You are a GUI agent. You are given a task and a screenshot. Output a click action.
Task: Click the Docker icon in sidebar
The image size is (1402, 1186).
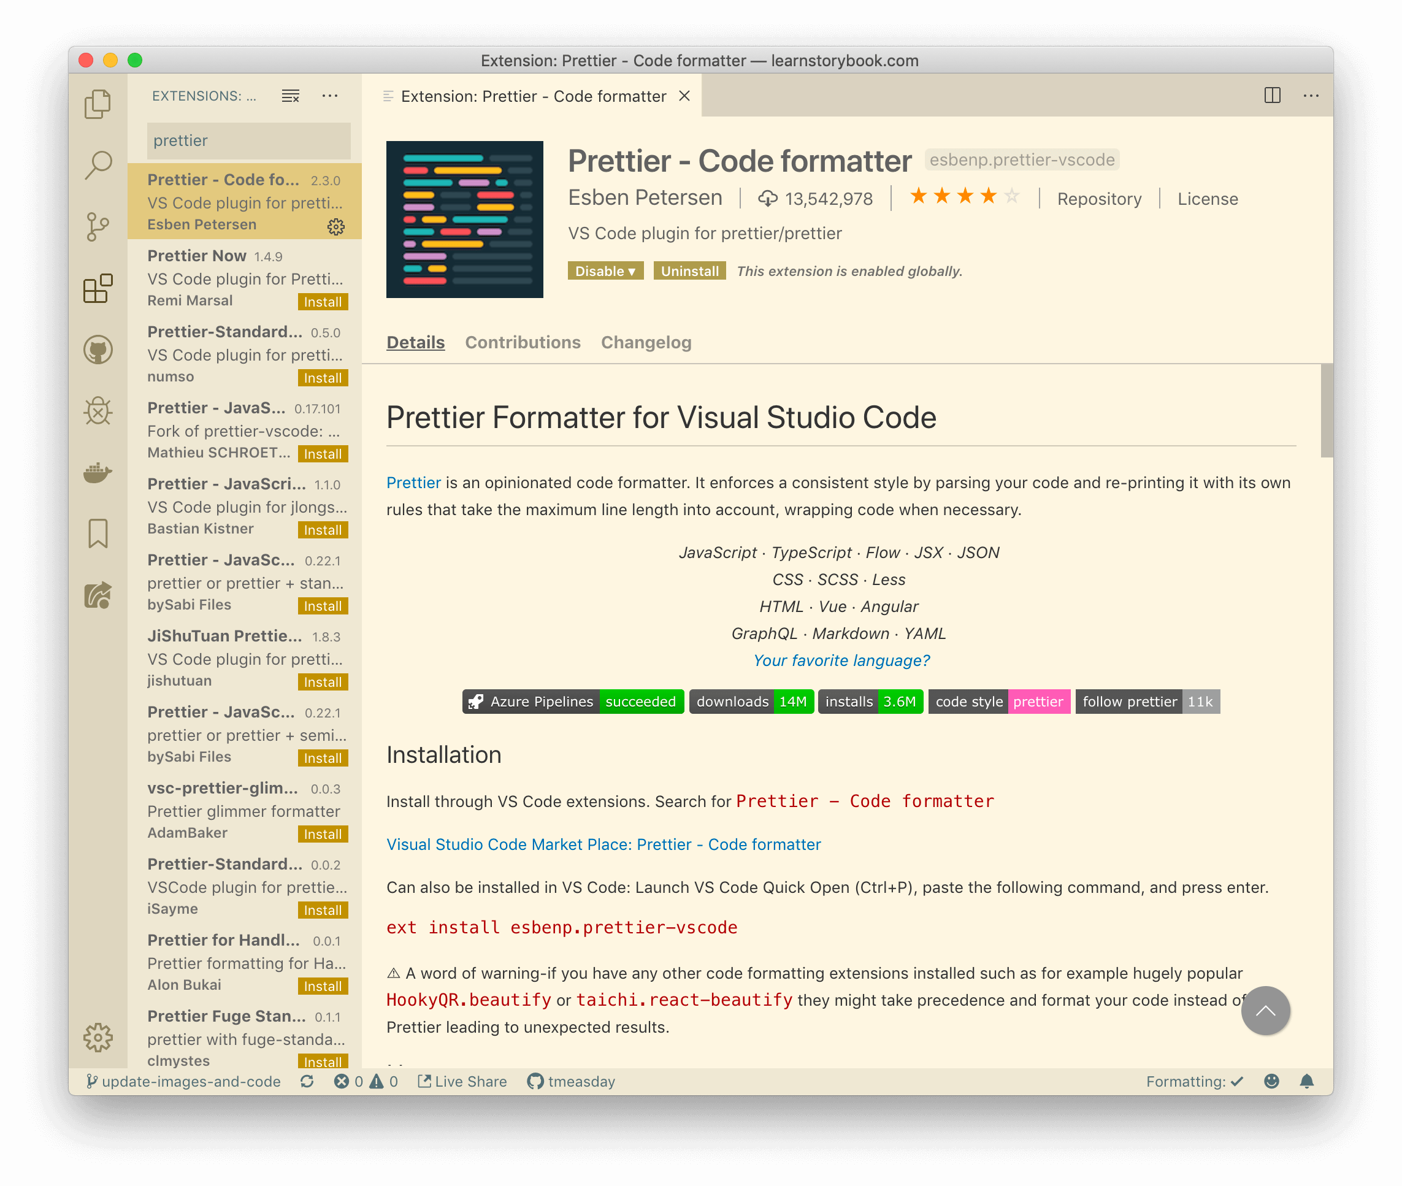coord(99,470)
